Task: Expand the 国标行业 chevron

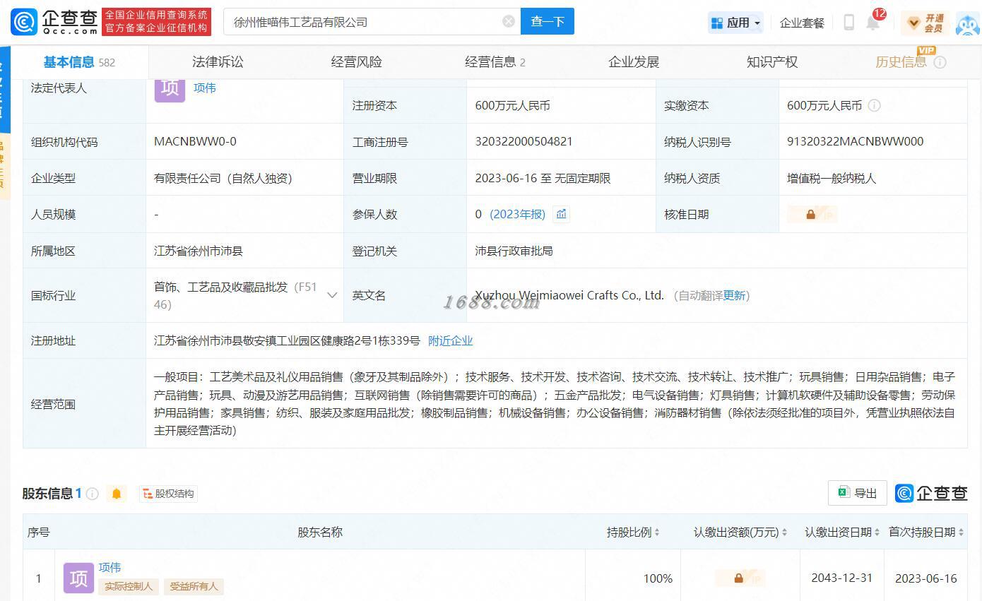Action: click(332, 295)
